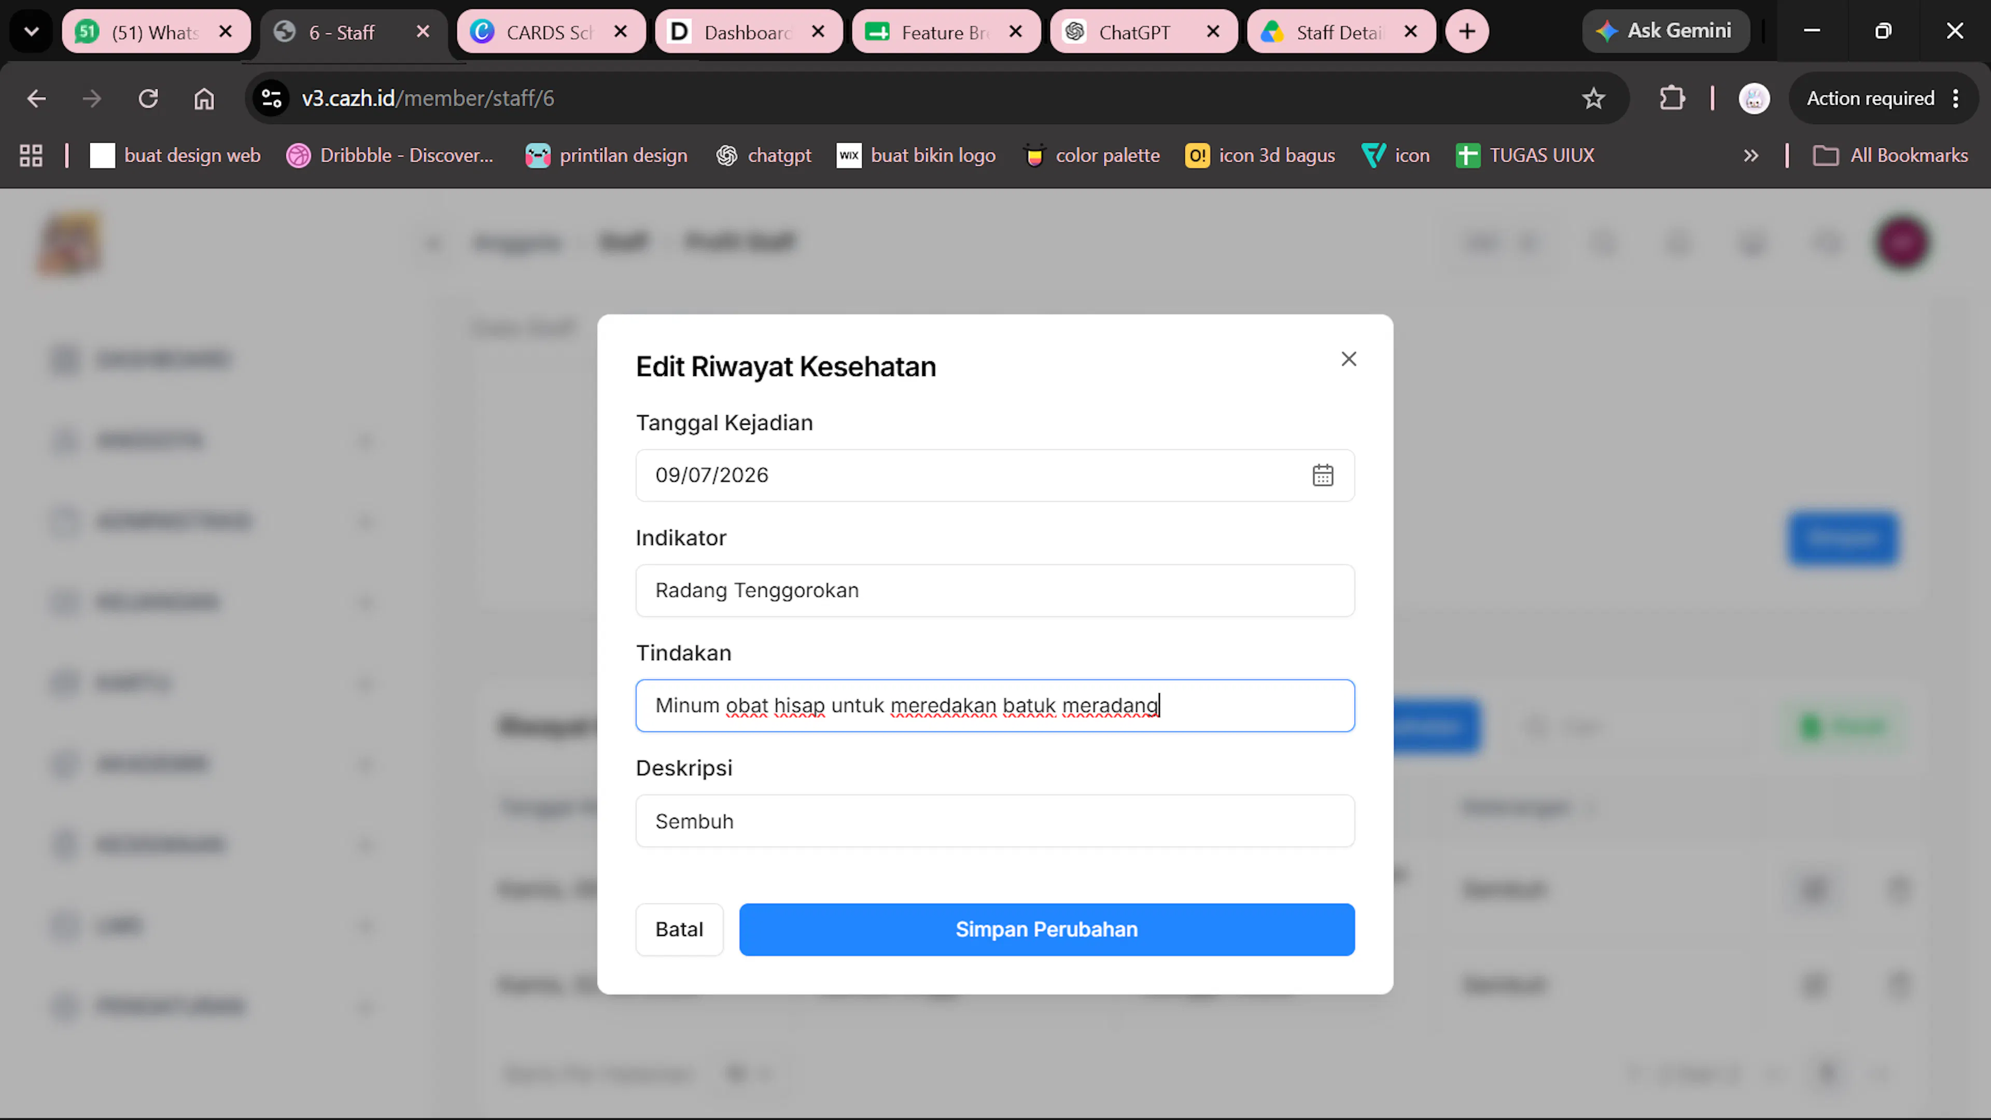The width and height of the screenshot is (1991, 1120).
Task: Go to the browser home page
Action: (204, 98)
